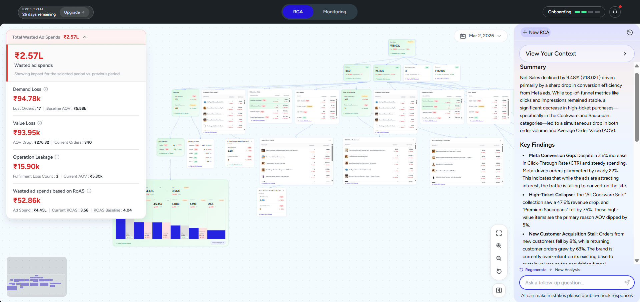The width and height of the screenshot is (640, 302).
Task: Show info for Wasted ad spends based on RoAS
Action: click(89, 191)
